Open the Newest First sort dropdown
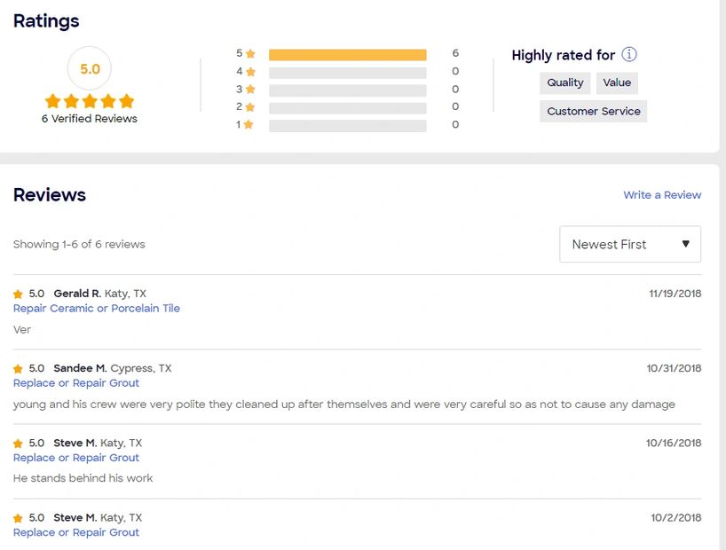The width and height of the screenshot is (726, 550). [630, 244]
